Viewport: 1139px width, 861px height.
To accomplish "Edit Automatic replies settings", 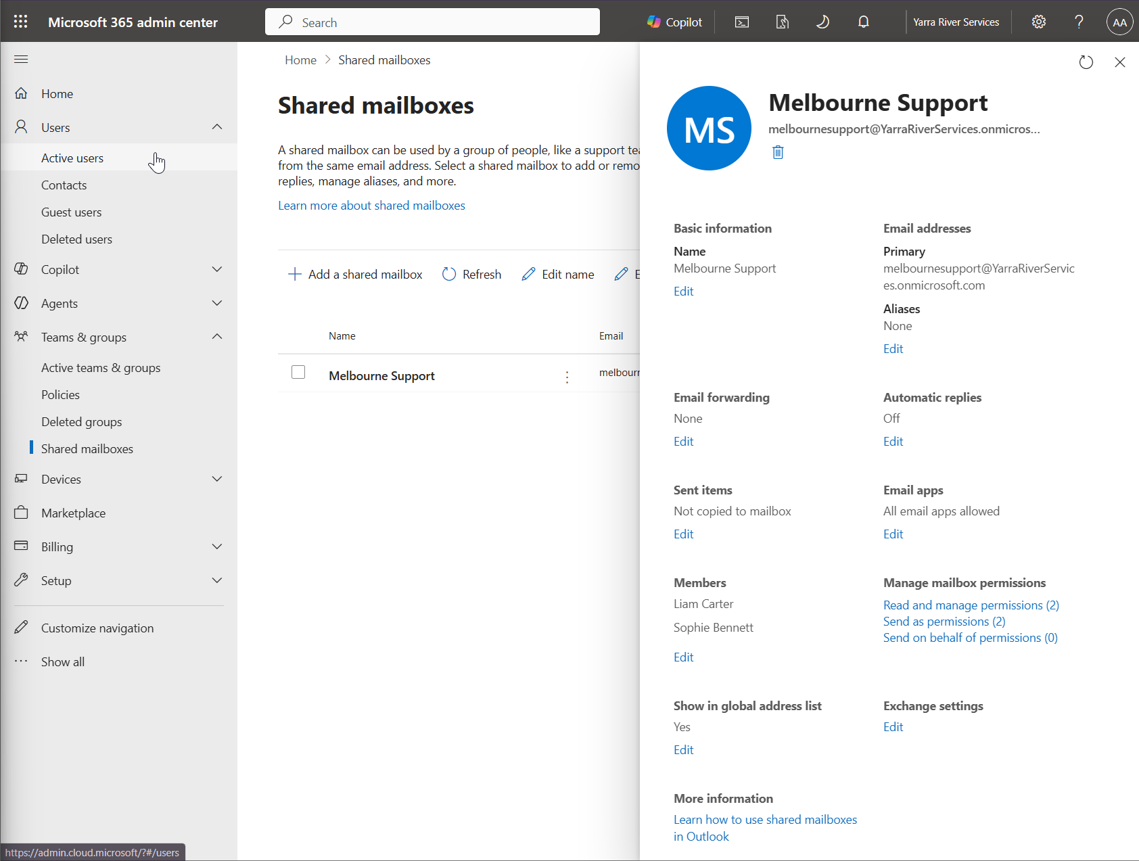I will pos(893,441).
